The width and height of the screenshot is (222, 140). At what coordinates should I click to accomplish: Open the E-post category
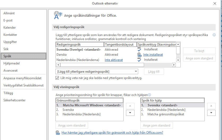coord(23,20)
